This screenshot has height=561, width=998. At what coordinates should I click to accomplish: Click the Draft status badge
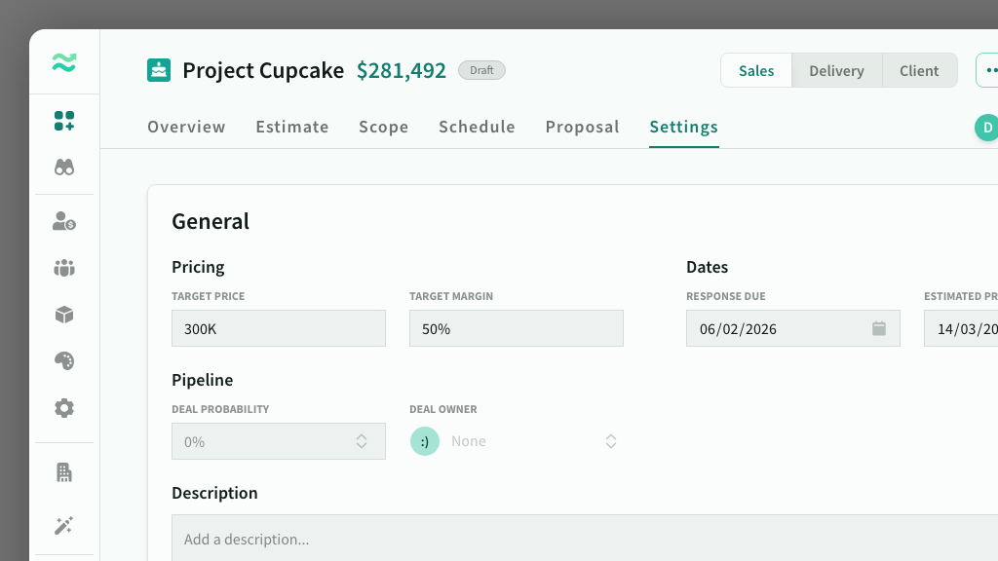[x=481, y=70]
